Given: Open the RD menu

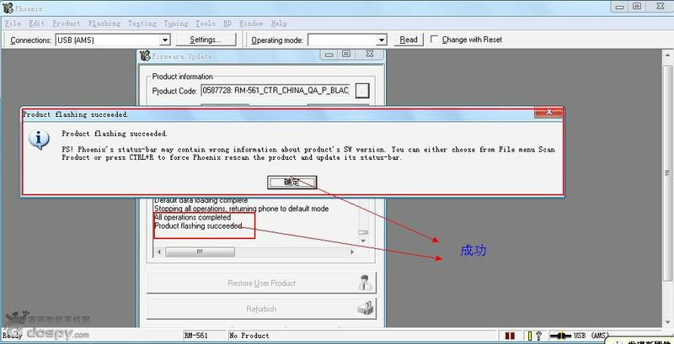Looking at the screenshot, I should click(227, 24).
